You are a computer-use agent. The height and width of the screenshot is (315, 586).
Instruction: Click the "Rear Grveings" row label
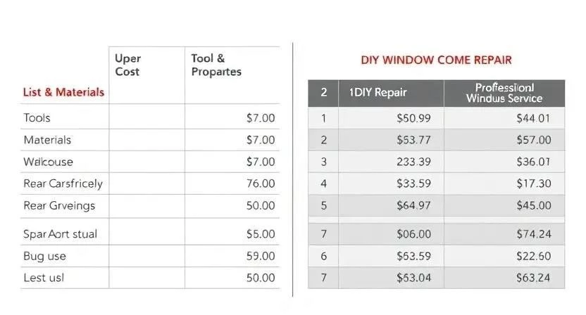59,205
